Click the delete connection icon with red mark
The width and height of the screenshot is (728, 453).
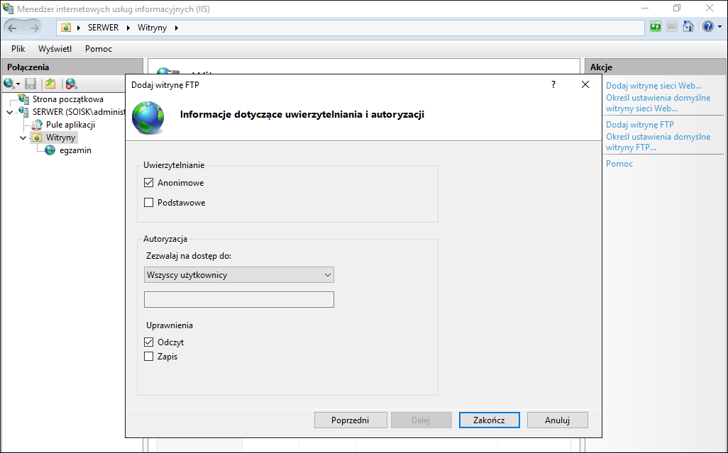click(71, 84)
